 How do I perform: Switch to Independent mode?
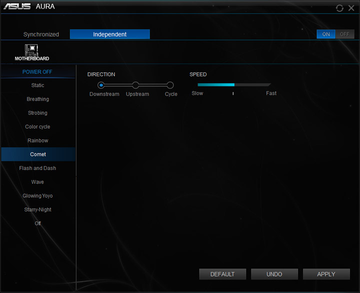109,34
